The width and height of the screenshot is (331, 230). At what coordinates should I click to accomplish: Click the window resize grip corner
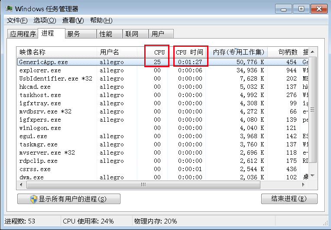325,223
